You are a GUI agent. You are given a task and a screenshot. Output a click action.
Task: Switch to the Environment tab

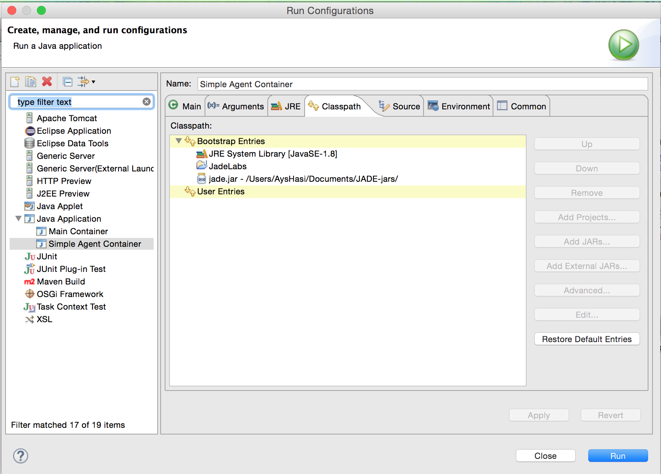tap(459, 106)
